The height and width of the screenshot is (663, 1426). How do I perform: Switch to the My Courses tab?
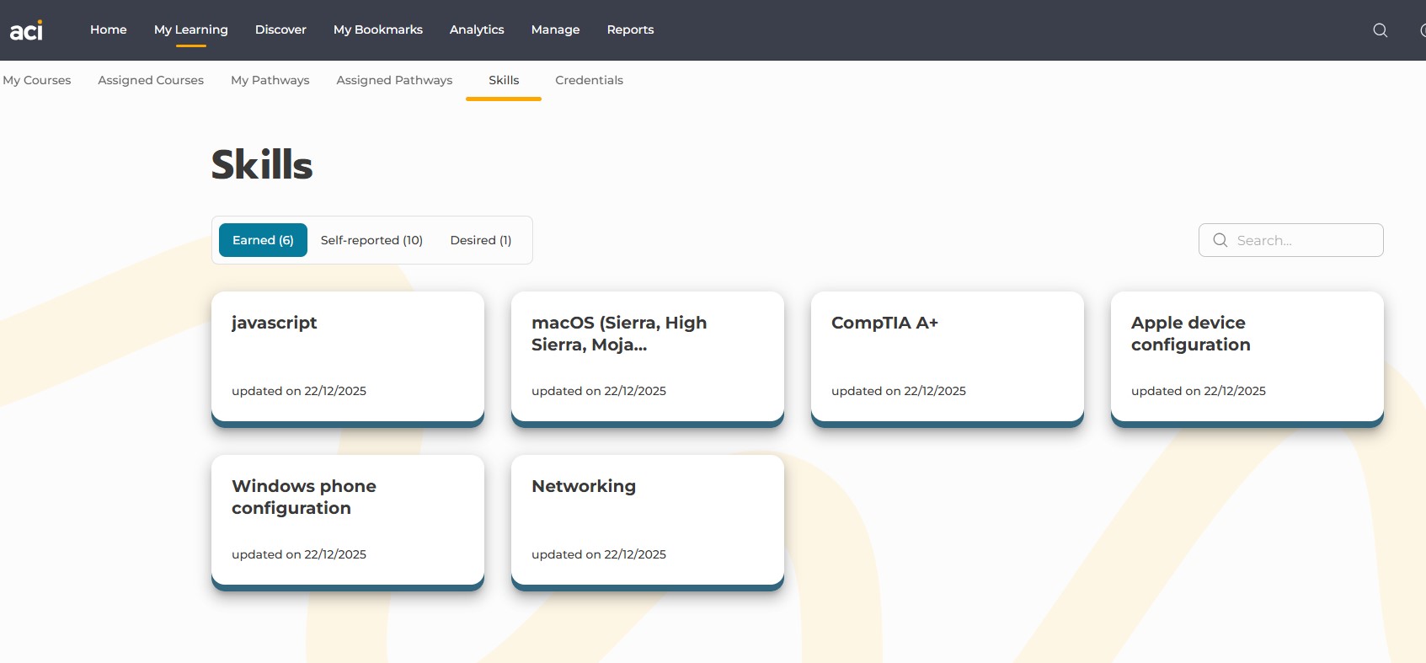point(37,80)
